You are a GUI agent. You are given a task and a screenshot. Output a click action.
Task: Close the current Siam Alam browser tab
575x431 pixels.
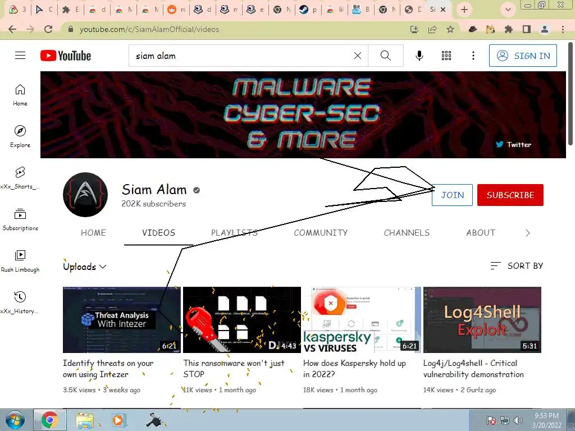pyautogui.click(x=444, y=10)
